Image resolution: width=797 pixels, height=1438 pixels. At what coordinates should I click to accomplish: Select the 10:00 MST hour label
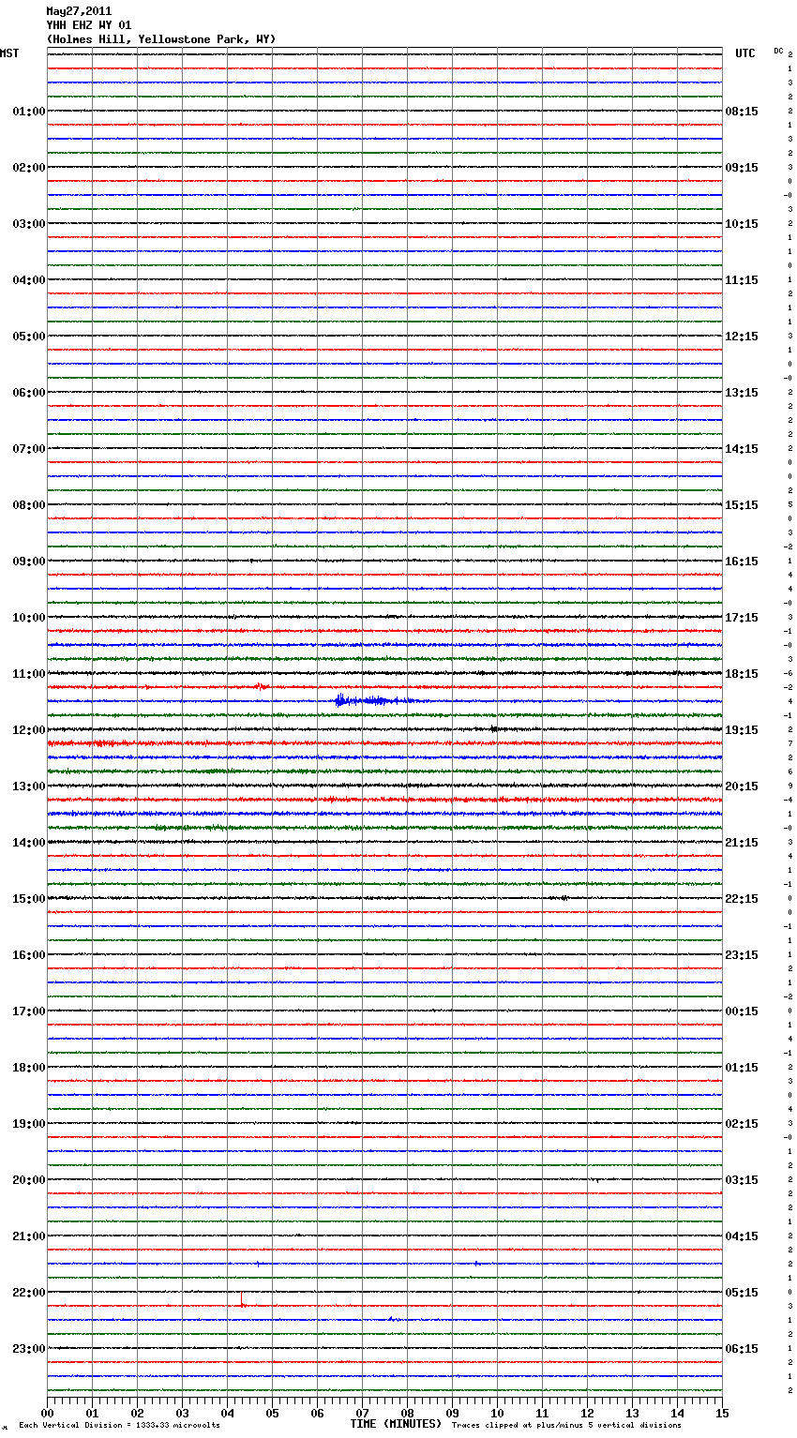click(x=28, y=618)
